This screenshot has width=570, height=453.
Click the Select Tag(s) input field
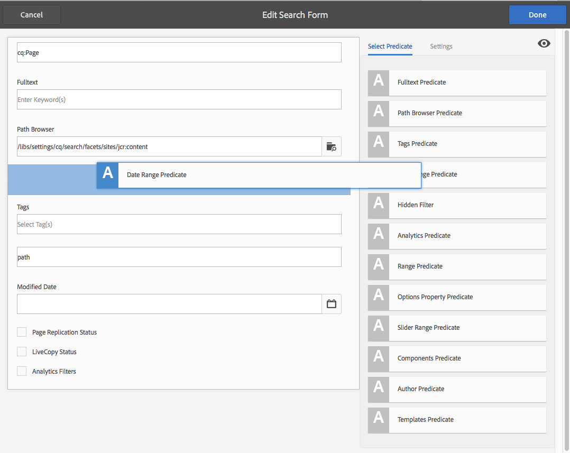tap(179, 224)
